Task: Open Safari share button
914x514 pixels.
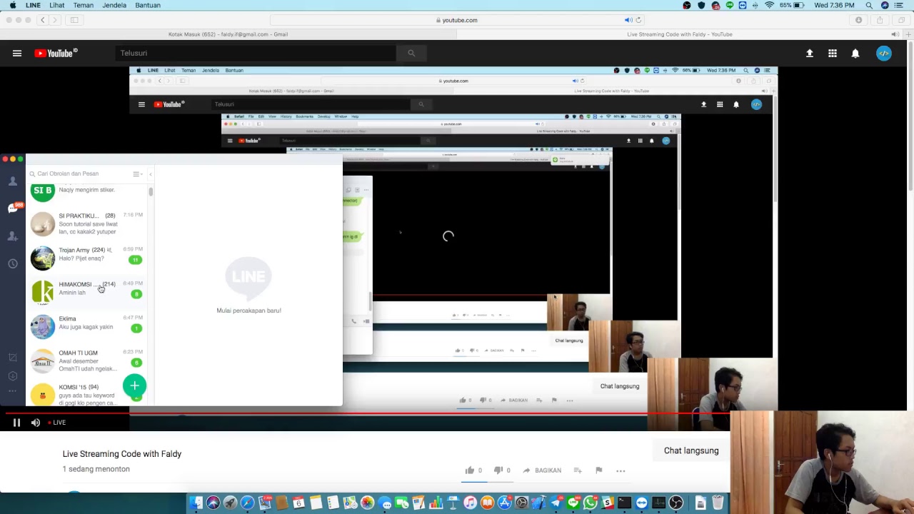Action: 880,20
